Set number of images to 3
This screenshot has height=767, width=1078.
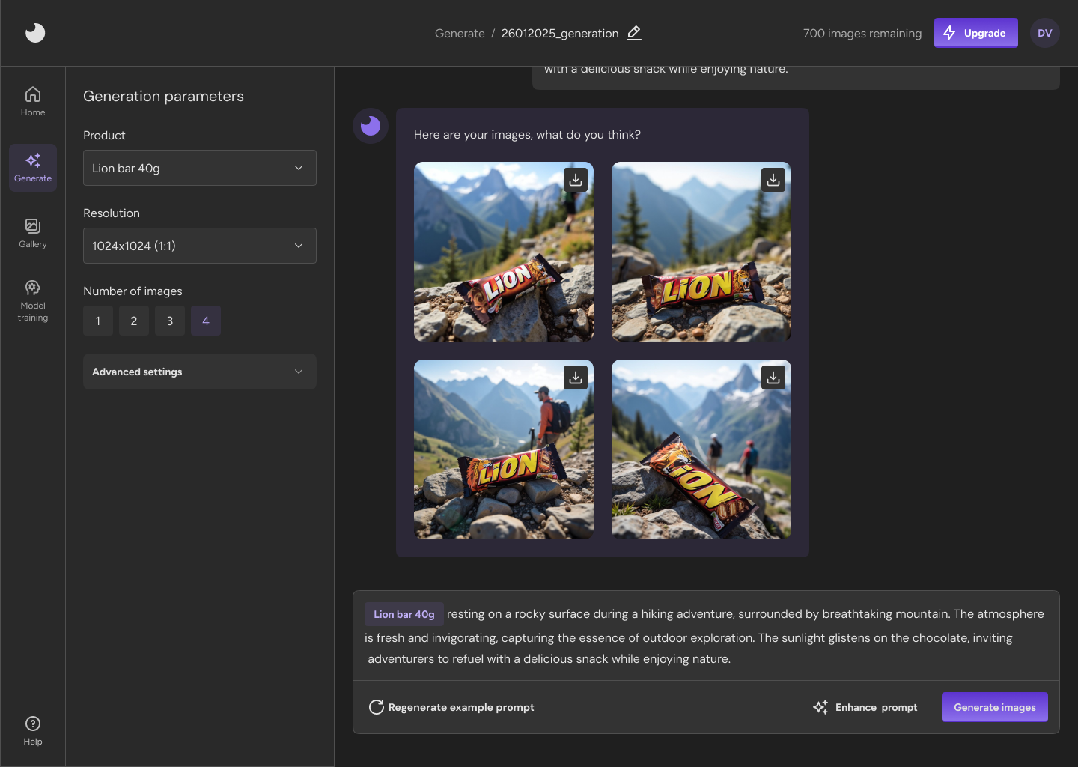pyautogui.click(x=170, y=321)
